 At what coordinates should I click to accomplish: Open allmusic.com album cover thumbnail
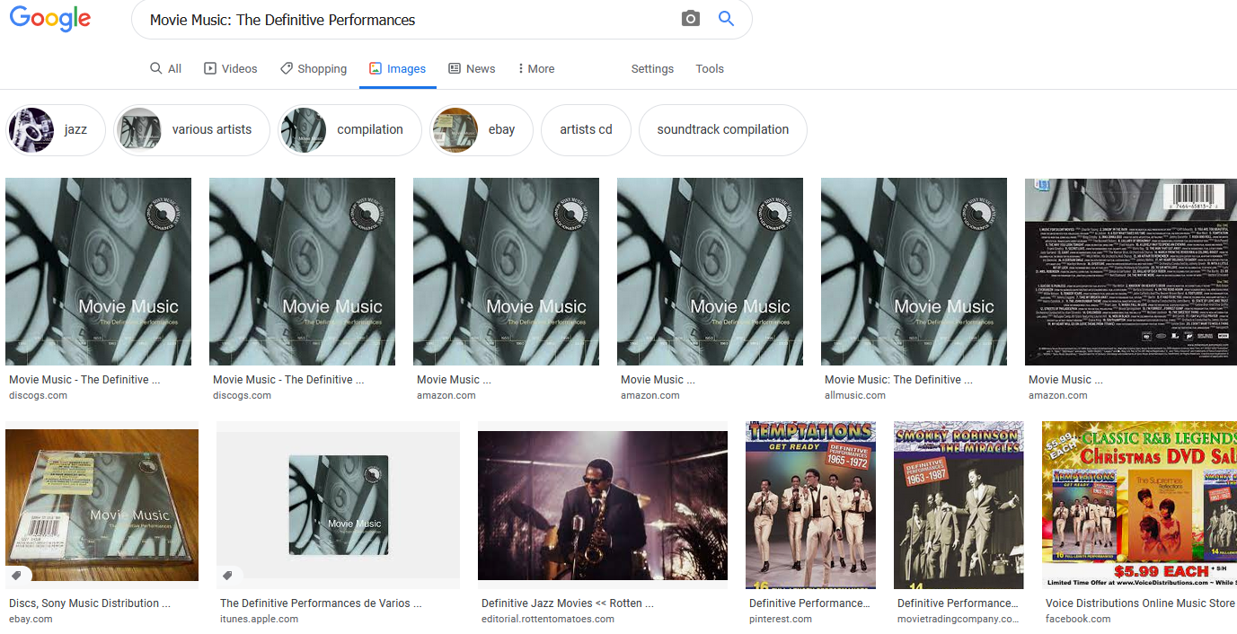914,271
